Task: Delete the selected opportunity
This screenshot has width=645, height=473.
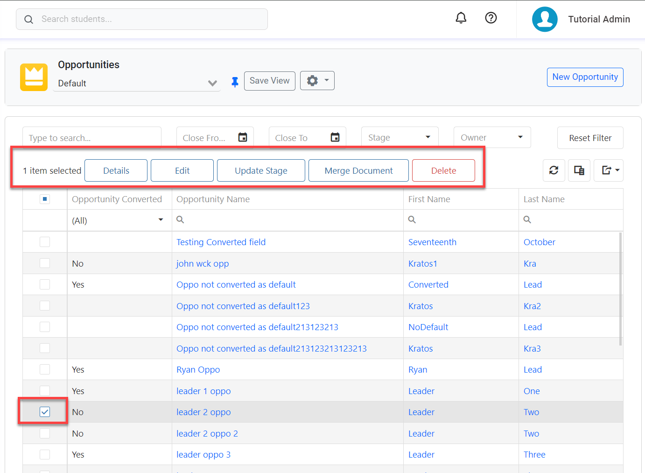Action: point(443,170)
